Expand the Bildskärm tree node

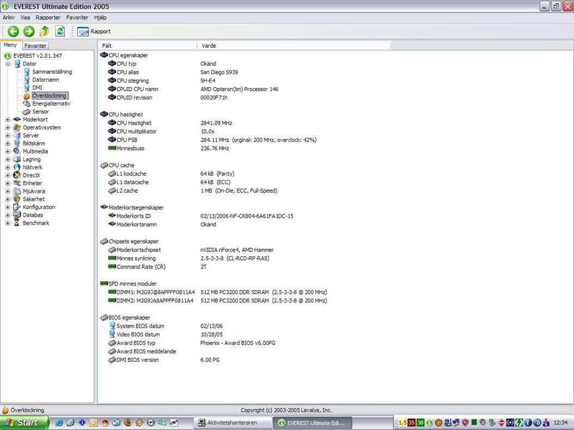pyautogui.click(x=8, y=144)
